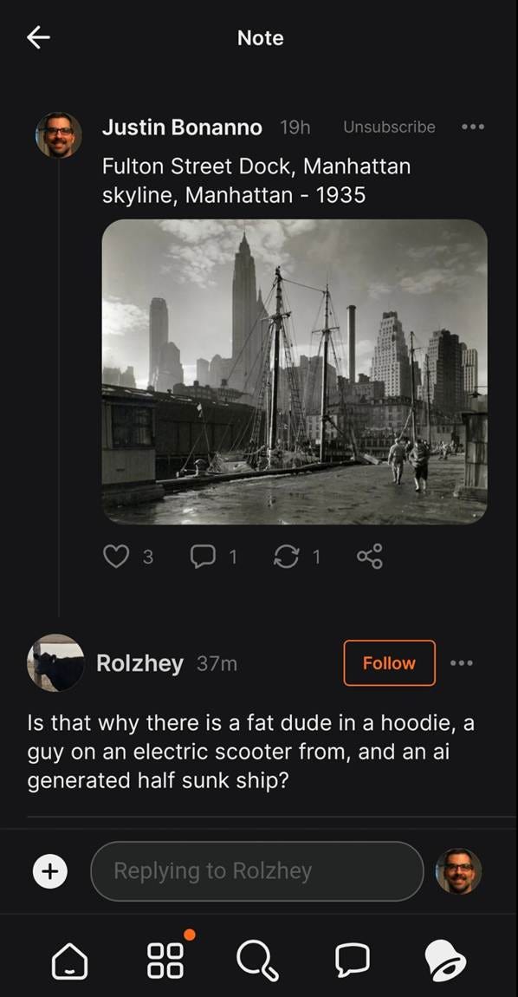Follow Rolzhey
Screen dimensions: 518x997
coord(389,663)
